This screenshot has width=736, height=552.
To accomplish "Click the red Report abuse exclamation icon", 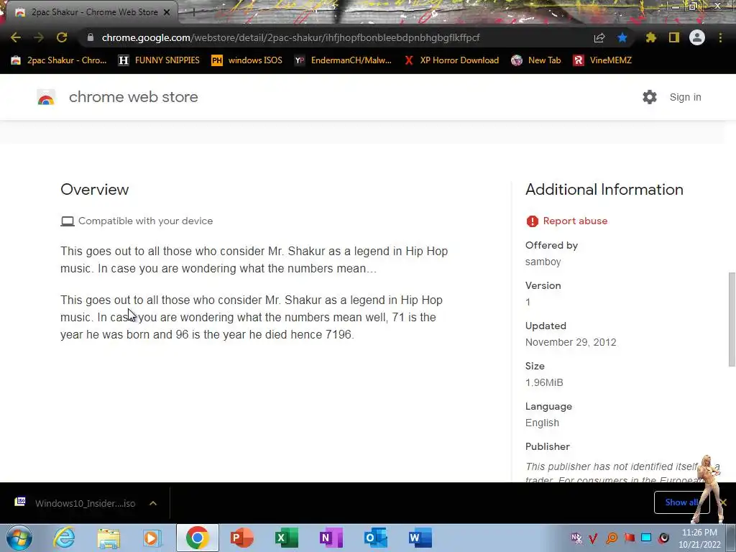I will [x=533, y=221].
